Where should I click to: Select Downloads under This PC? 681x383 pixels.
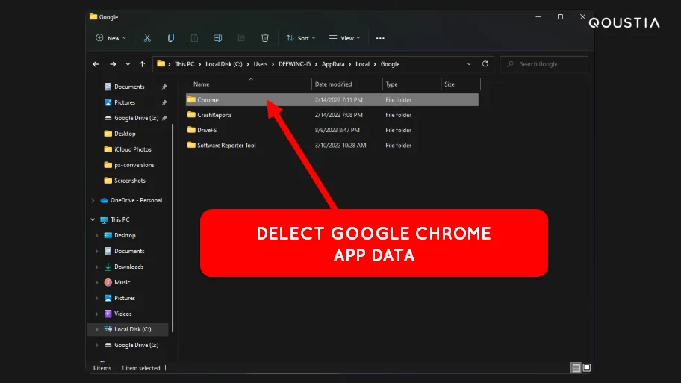pyautogui.click(x=128, y=267)
